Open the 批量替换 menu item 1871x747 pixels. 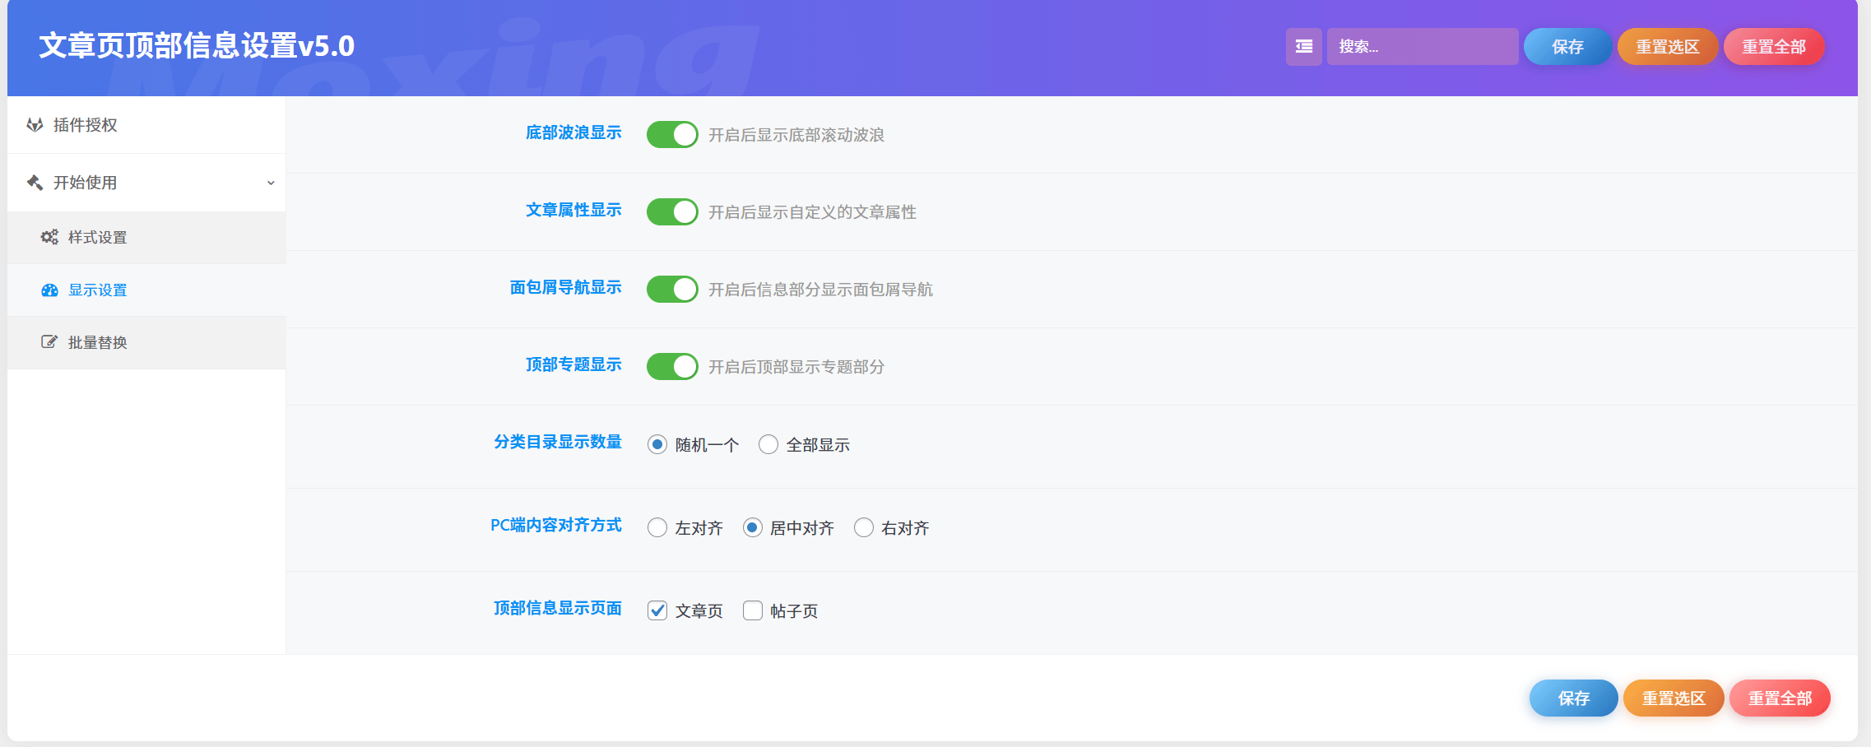coord(97,342)
